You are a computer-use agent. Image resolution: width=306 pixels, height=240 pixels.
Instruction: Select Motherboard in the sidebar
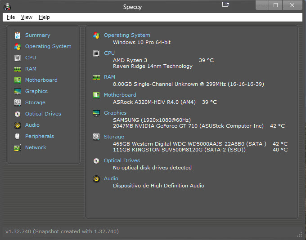click(41, 80)
